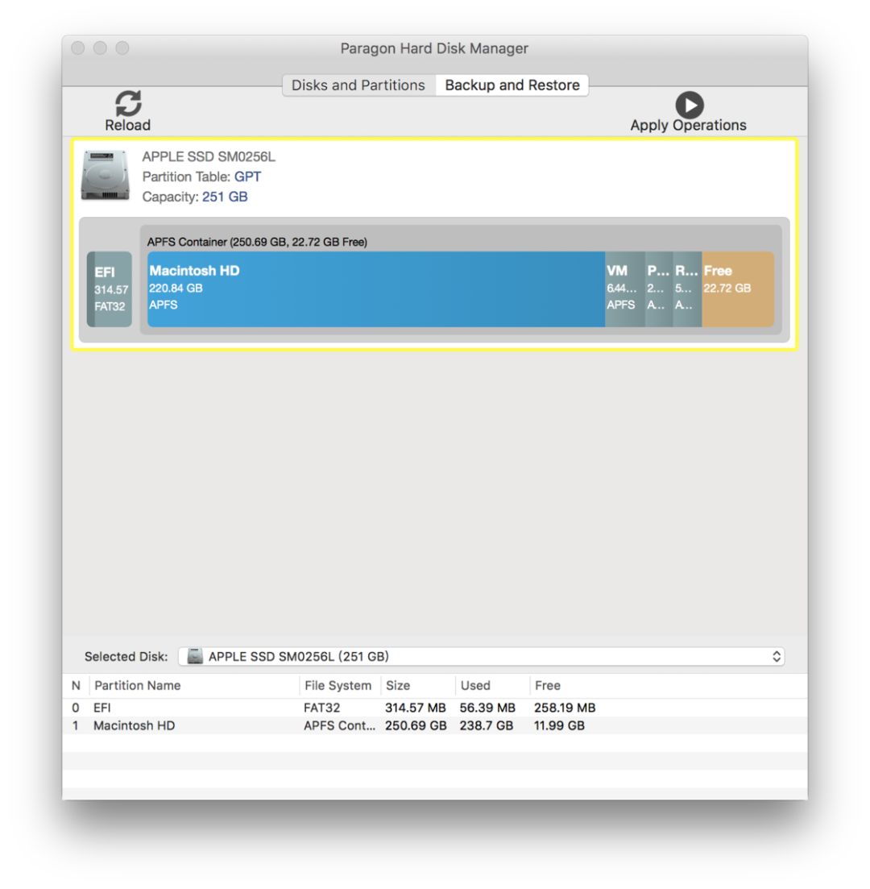The height and width of the screenshot is (889, 870).
Task: Click the GPT partition table value
Action: click(x=247, y=177)
